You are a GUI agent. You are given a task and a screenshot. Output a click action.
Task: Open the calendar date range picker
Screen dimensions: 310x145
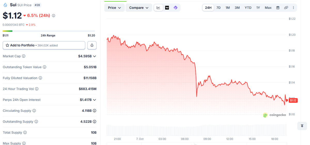278,8
